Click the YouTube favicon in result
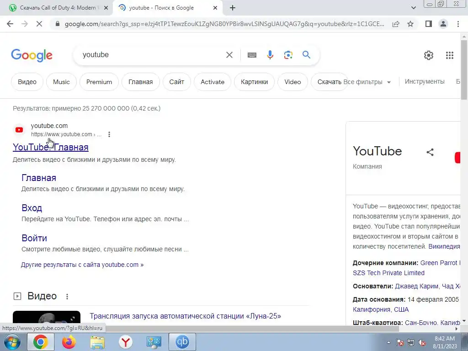 19,130
